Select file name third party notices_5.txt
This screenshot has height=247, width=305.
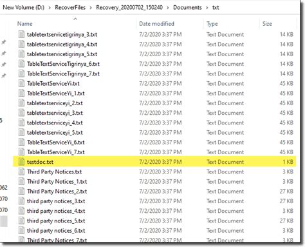56,221
